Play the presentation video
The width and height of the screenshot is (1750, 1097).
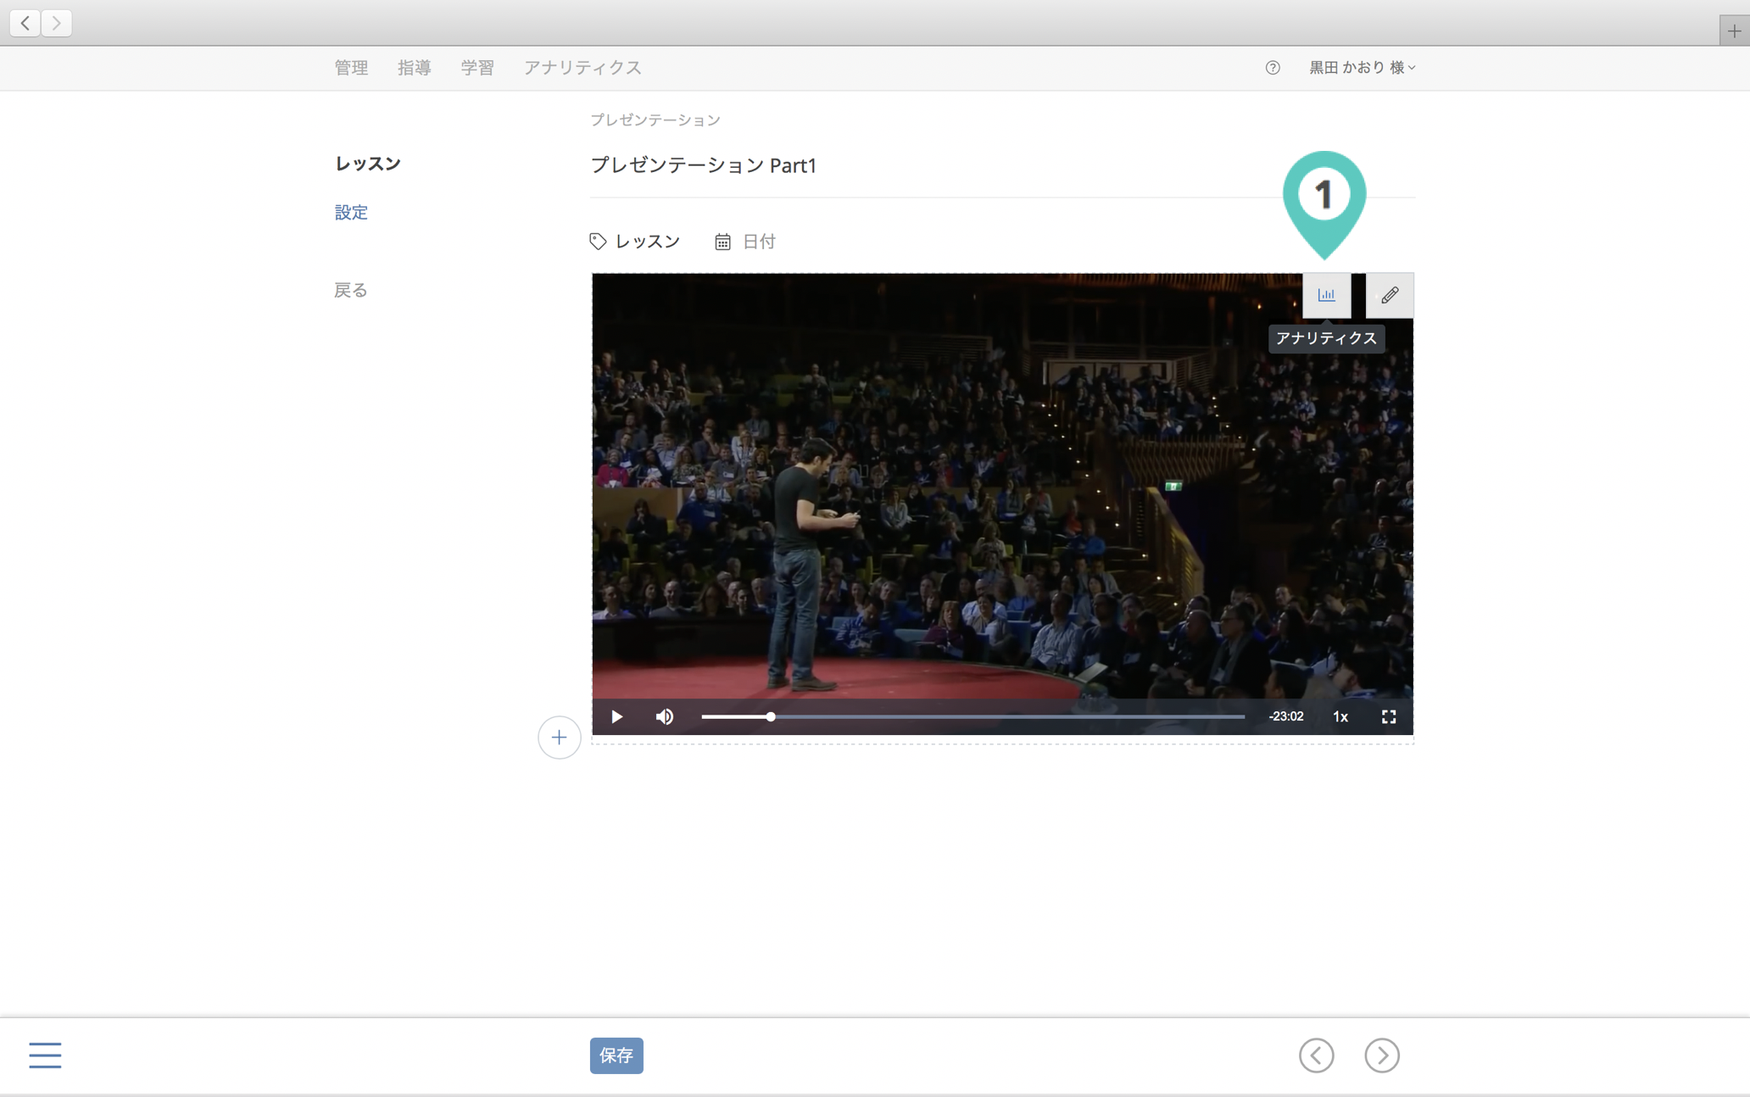[616, 716]
